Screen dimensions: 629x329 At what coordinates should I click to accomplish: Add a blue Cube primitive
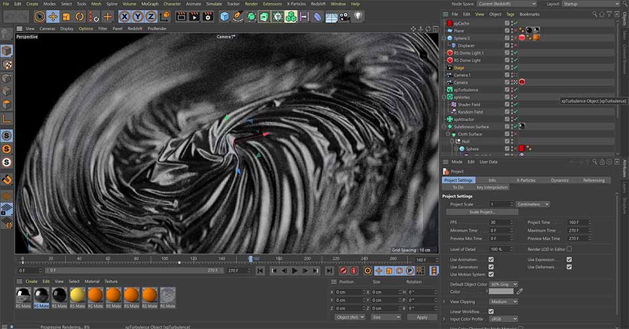click(225, 16)
